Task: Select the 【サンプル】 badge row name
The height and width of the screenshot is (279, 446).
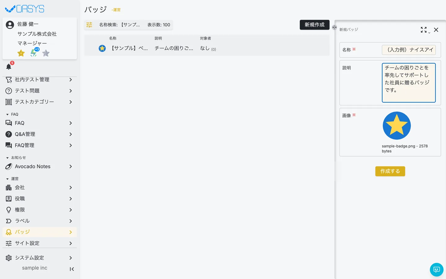Action: point(129,48)
